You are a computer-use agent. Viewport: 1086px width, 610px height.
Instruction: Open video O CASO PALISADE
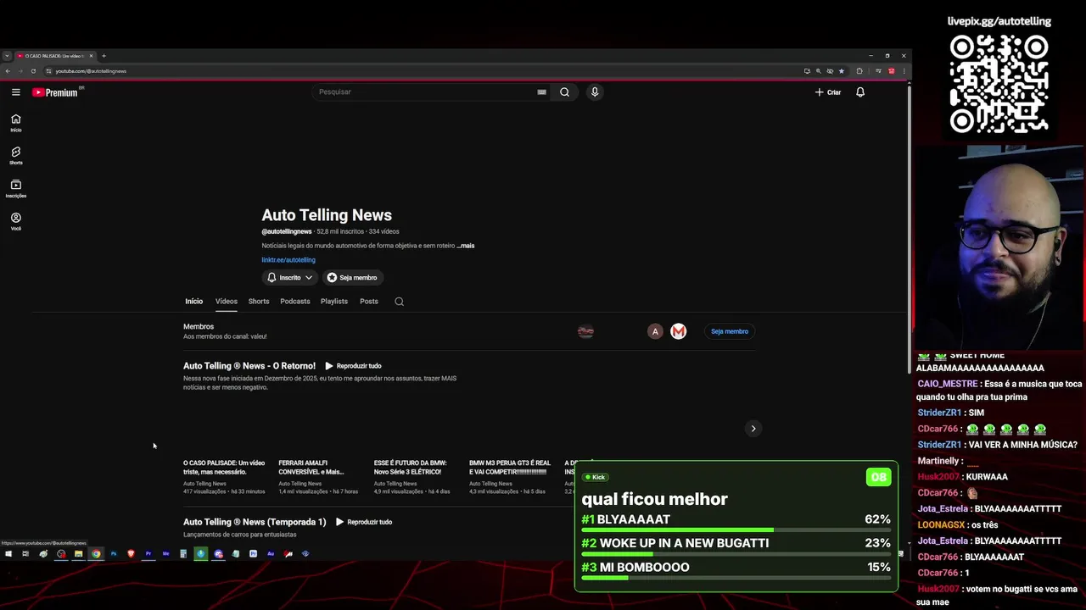[224, 468]
